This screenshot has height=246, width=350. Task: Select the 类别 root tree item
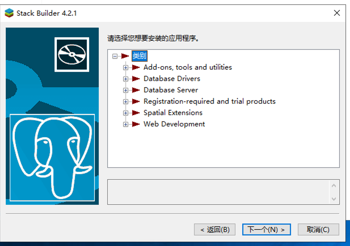click(140, 56)
